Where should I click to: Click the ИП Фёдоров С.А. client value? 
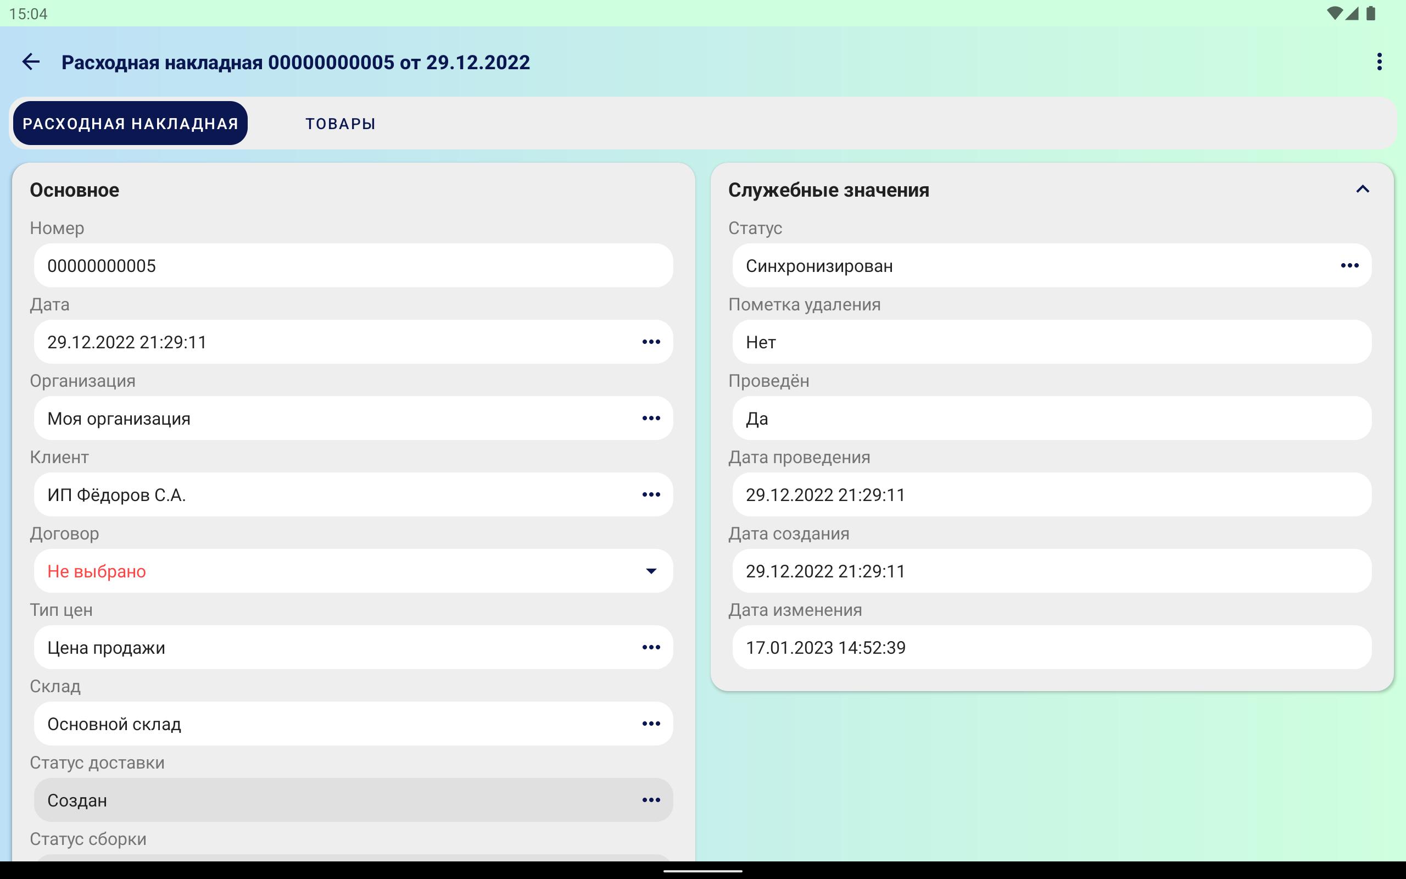pos(116,495)
